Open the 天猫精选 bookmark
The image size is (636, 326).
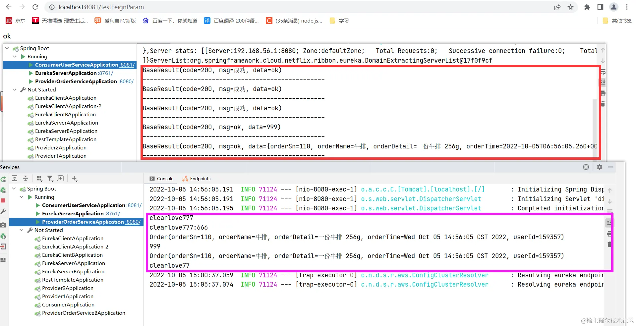pyautogui.click(x=60, y=21)
